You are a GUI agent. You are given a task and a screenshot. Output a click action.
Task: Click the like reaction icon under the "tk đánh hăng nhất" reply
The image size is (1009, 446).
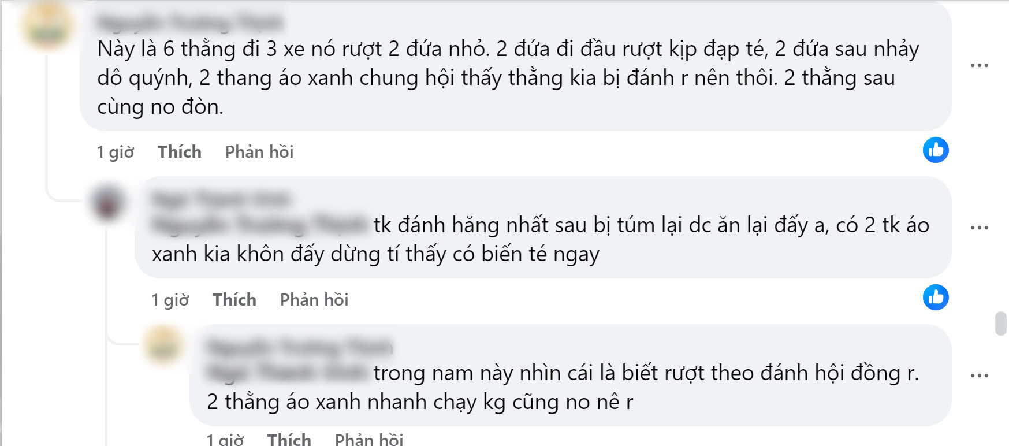[x=936, y=298]
